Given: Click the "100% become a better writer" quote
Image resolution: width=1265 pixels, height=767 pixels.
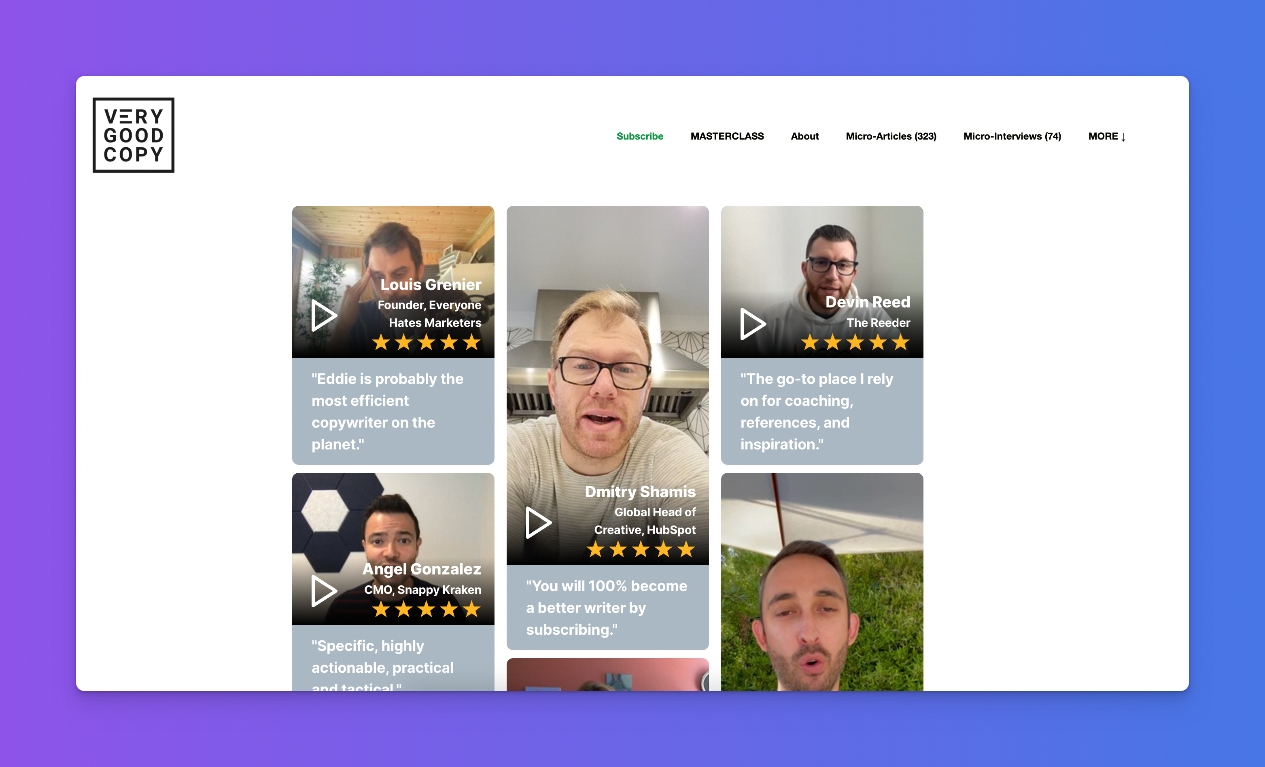Looking at the screenshot, I should click(x=606, y=607).
